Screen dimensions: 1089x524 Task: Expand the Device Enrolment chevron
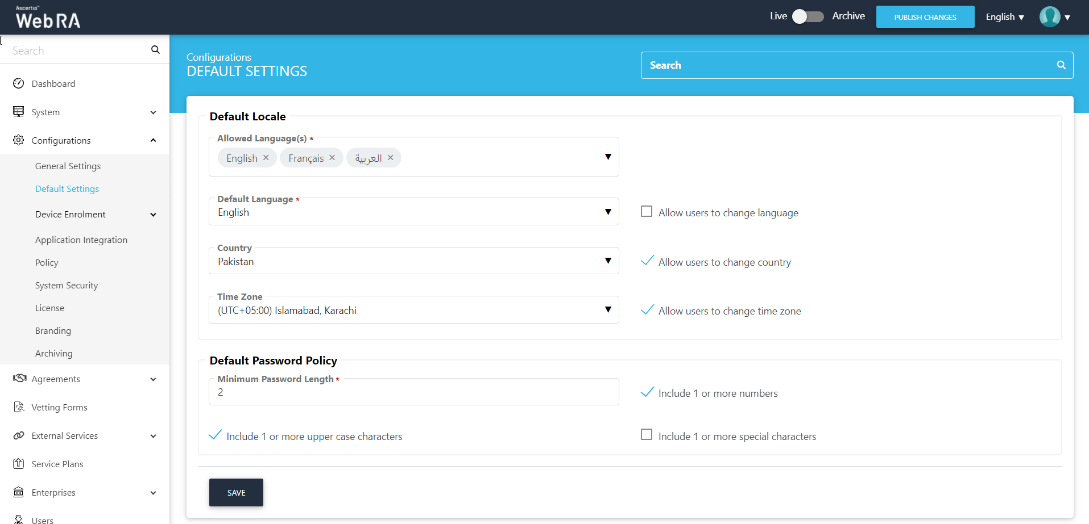(153, 215)
